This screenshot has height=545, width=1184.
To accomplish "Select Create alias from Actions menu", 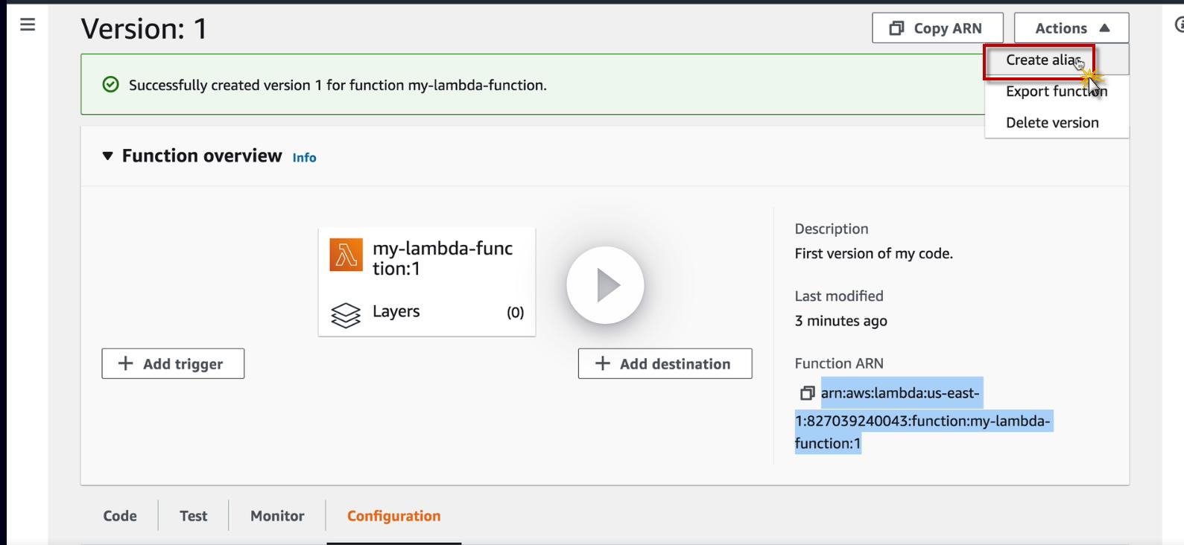I will click(1041, 60).
